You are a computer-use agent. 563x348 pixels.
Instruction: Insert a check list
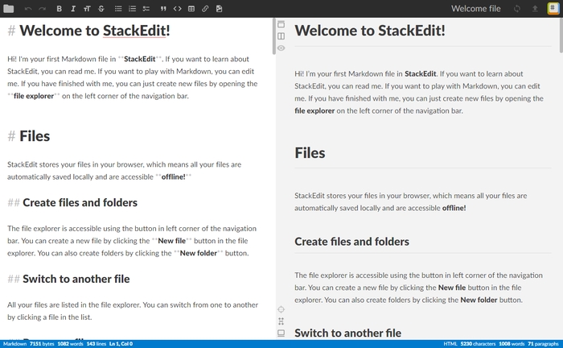[x=146, y=9]
